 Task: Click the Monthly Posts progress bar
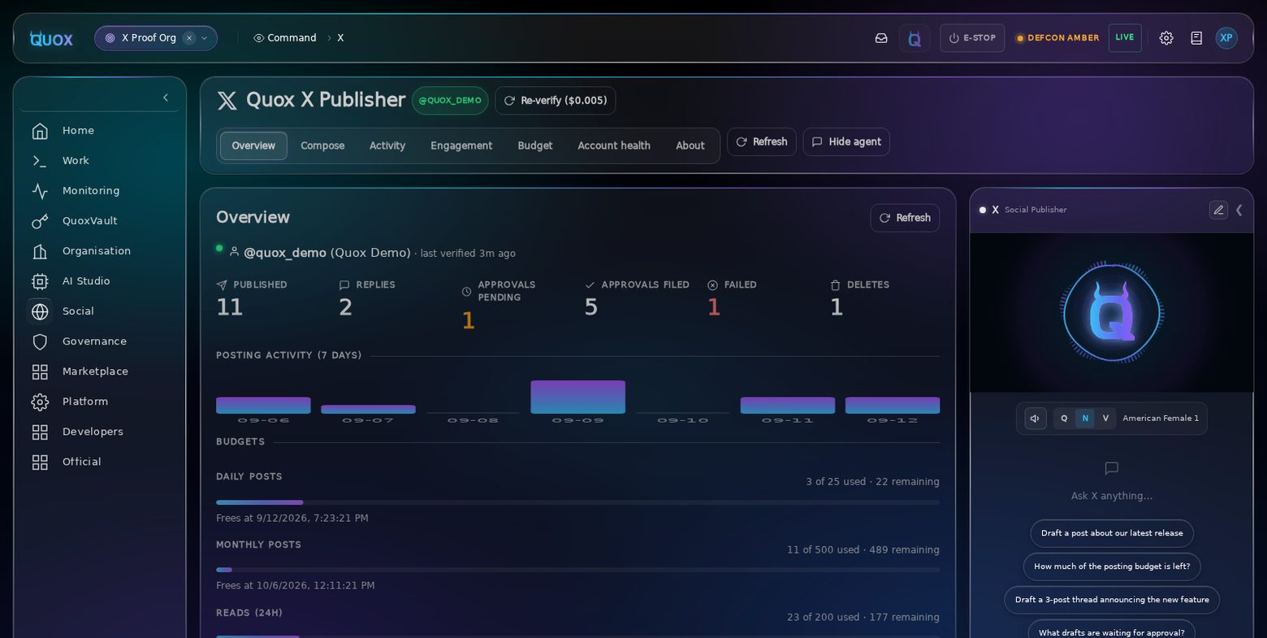click(x=577, y=570)
